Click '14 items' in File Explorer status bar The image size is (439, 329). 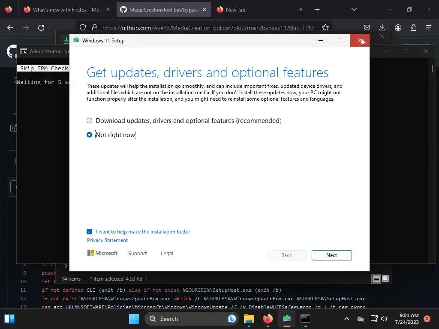(71, 279)
